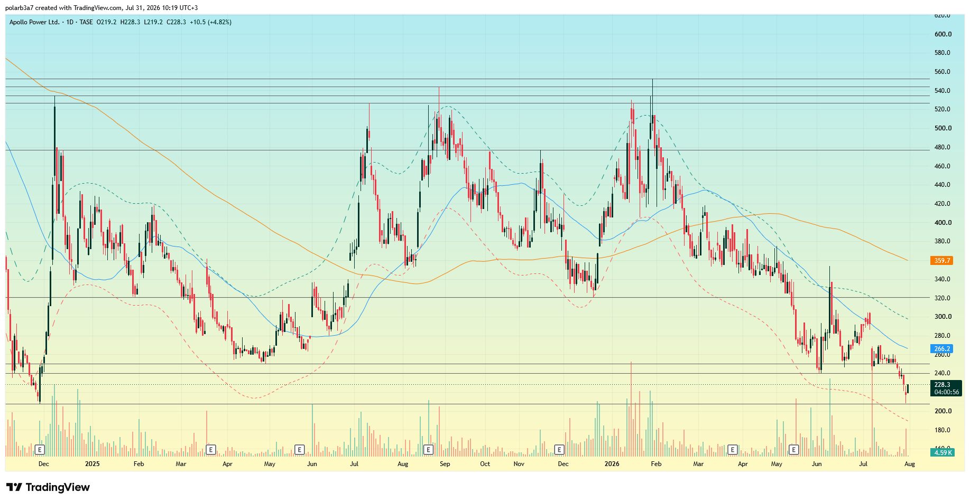Viewport: 970px width, 503px height.
Task: Click the 2025 label on the time axis
Action: tap(92, 464)
